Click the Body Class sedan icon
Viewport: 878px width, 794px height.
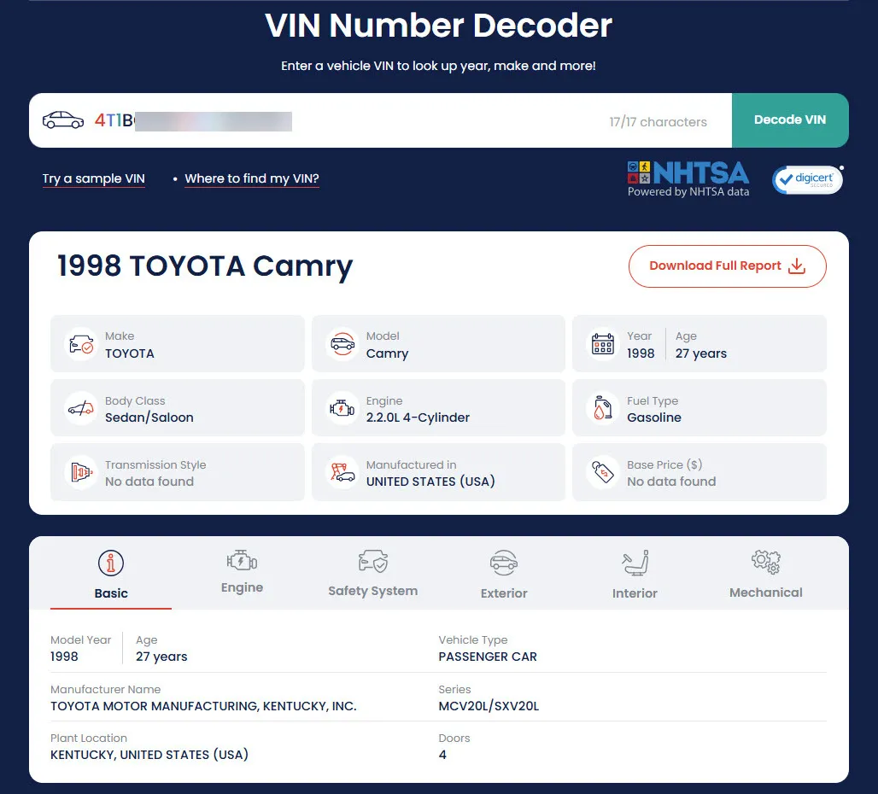(80, 407)
